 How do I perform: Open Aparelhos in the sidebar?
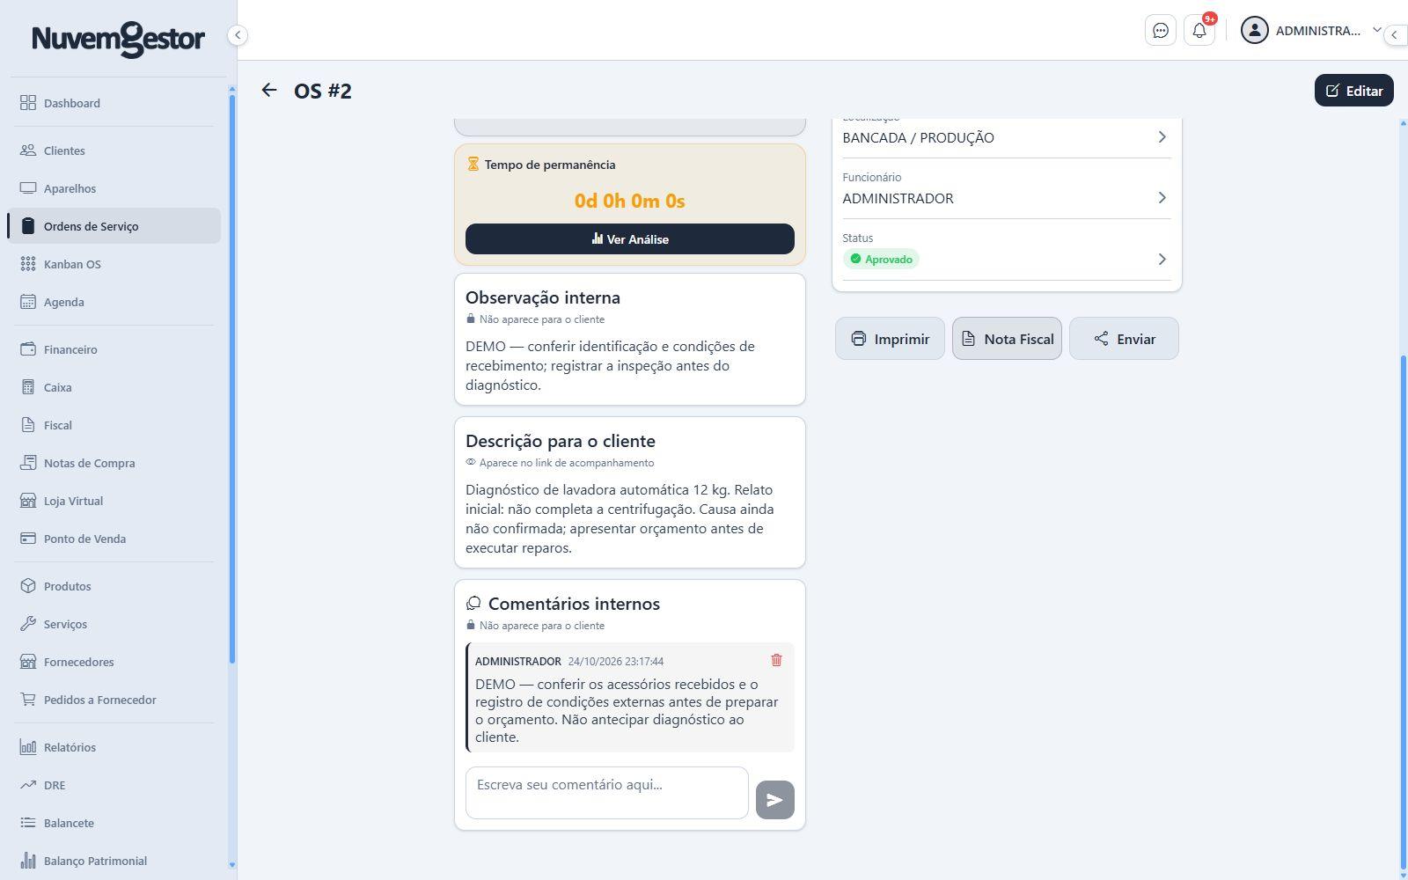click(114, 188)
